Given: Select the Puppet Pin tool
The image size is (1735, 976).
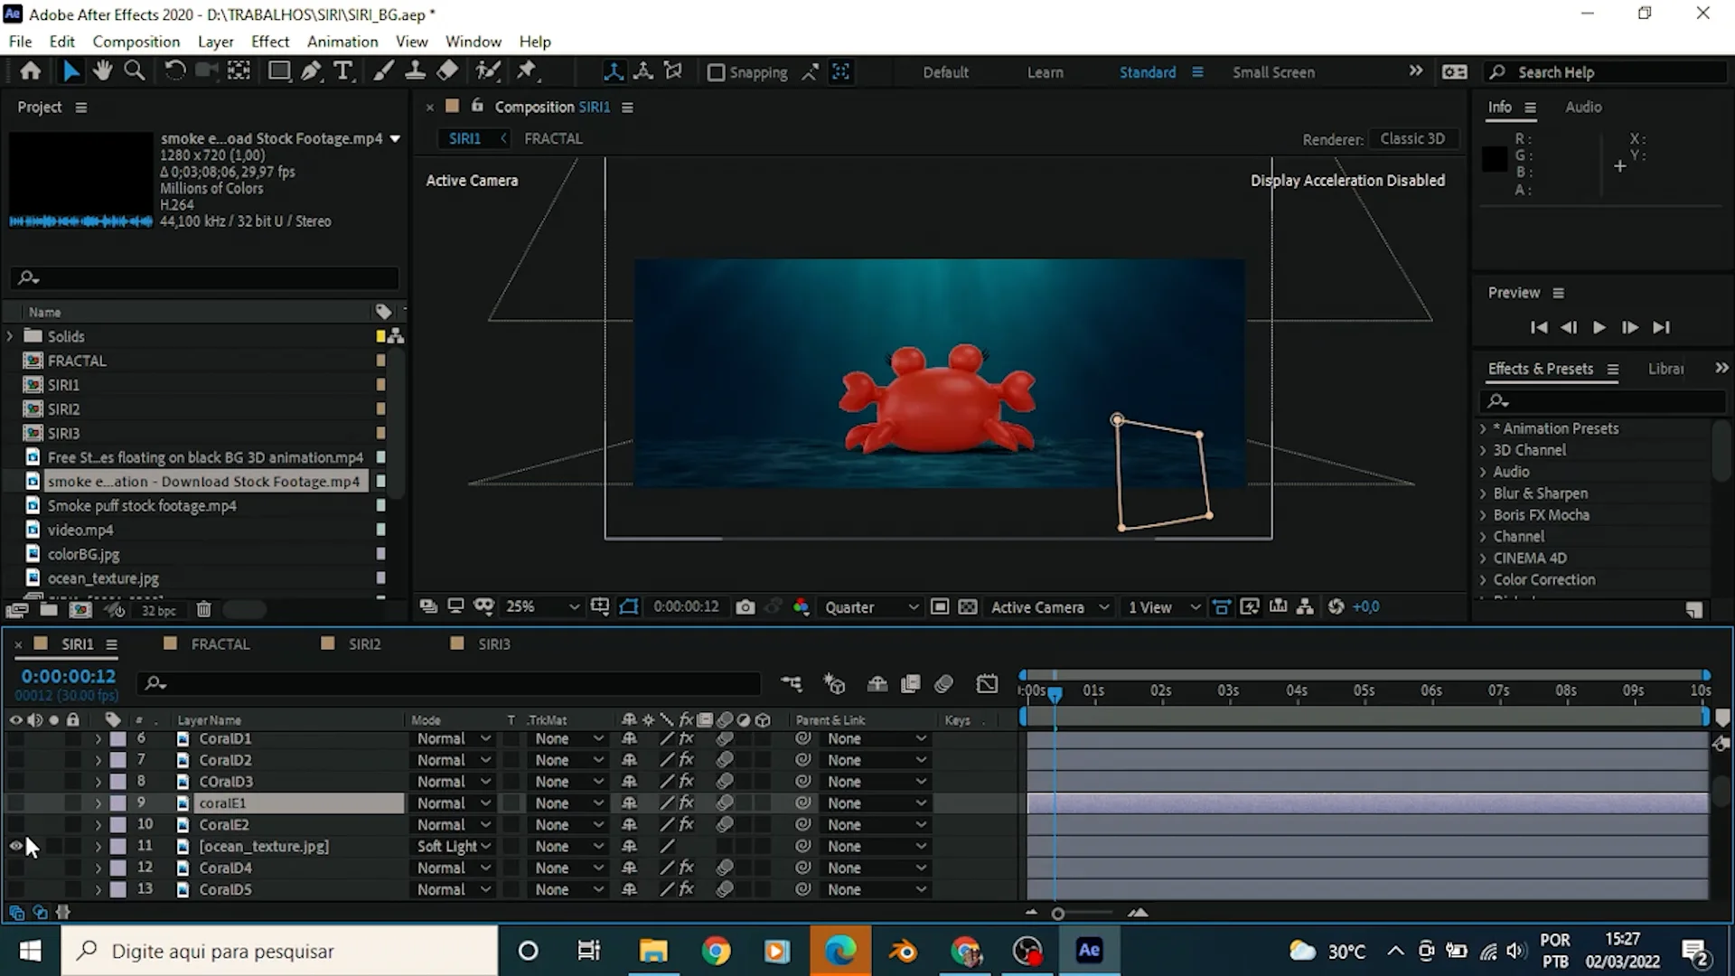Looking at the screenshot, I should point(528,70).
